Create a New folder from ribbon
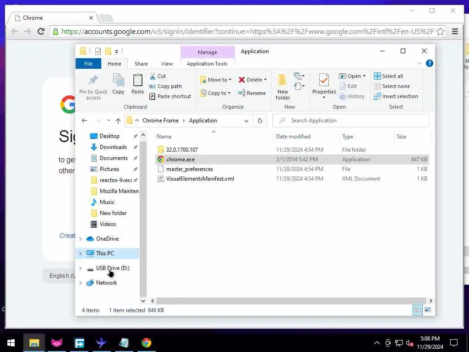Viewport: 469px width, 352px height. [x=282, y=87]
